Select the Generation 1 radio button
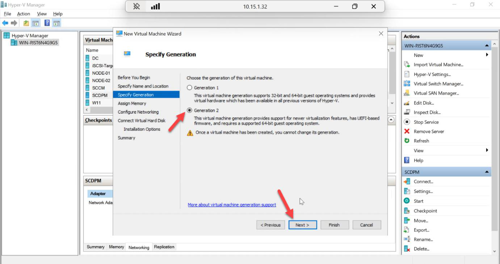 point(189,88)
